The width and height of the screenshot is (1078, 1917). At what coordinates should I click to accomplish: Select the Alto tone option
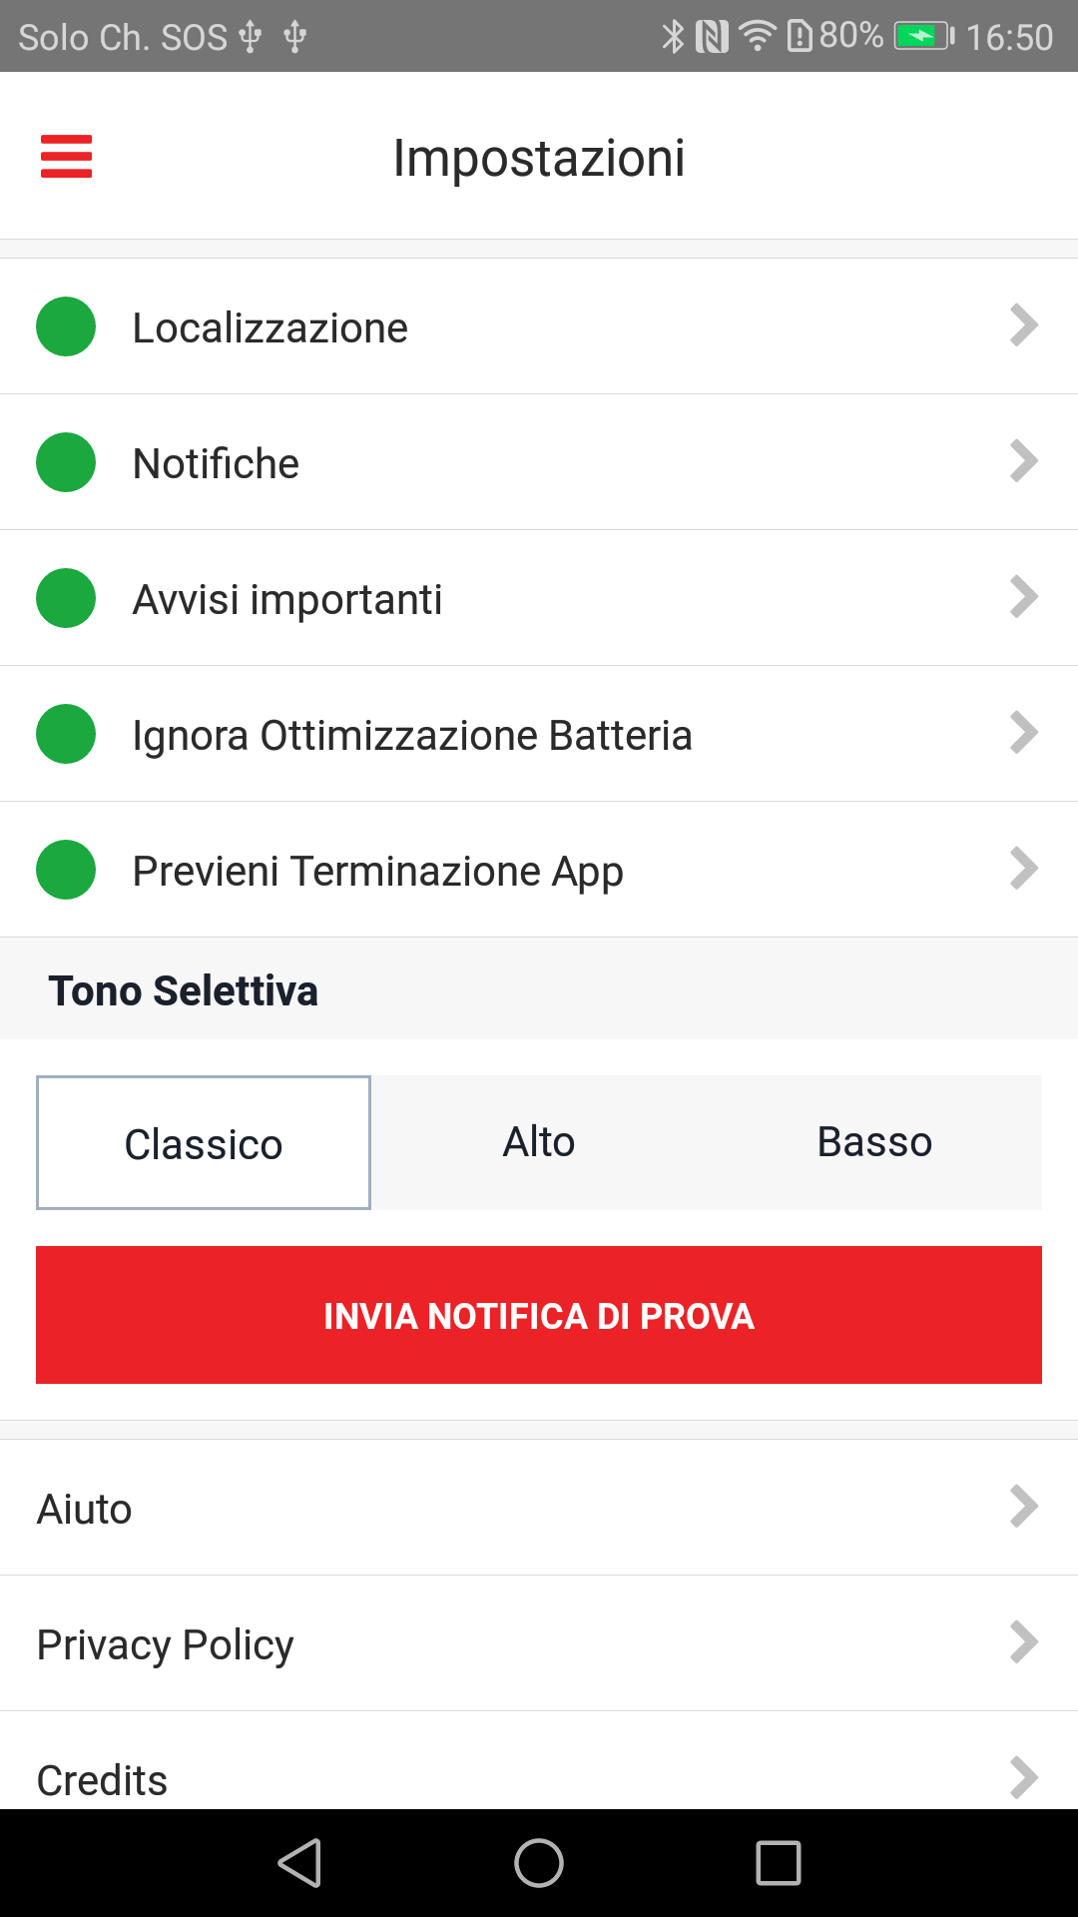pyautogui.click(x=539, y=1142)
